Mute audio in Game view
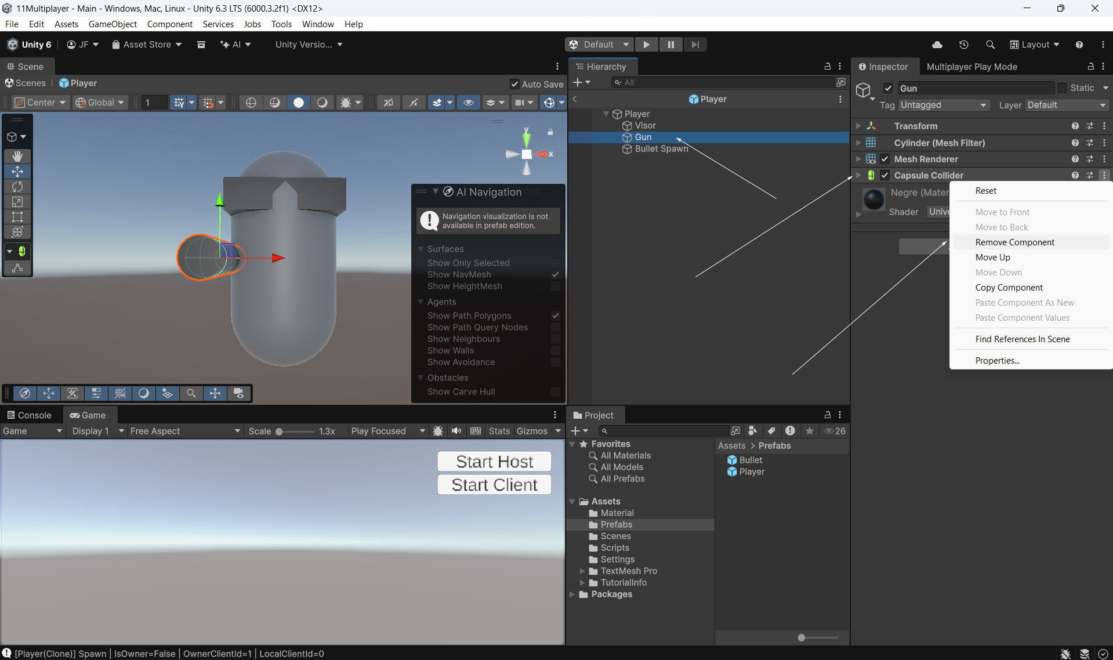Image resolution: width=1113 pixels, height=660 pixels. click(456, 431)
